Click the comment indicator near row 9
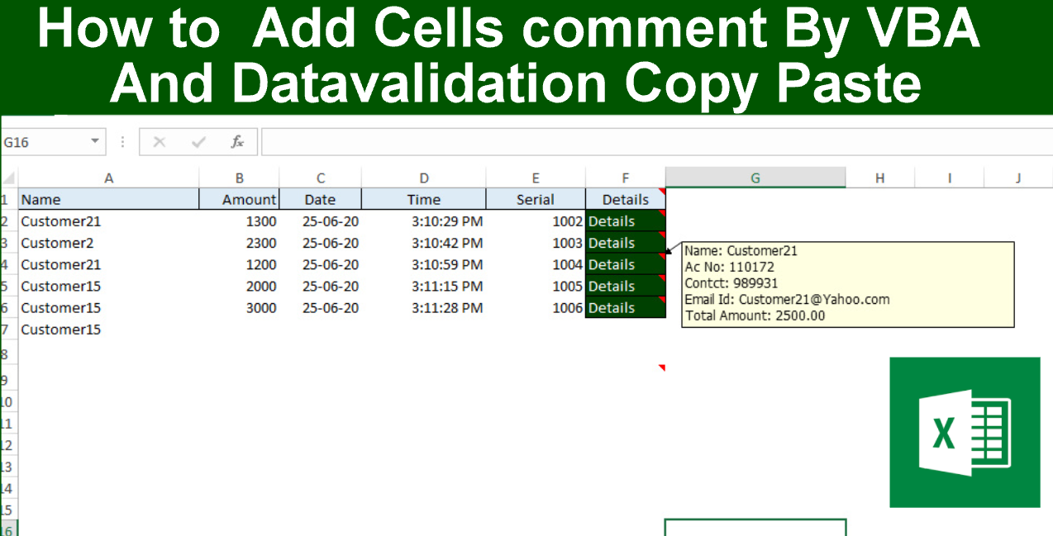This screenshot has width=1053, height=536. [660, 368]
